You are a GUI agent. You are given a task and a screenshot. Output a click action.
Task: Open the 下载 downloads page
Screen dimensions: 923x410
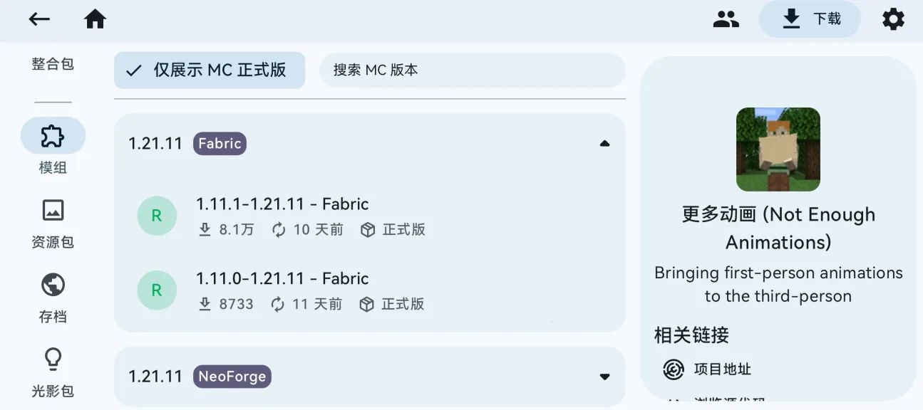coord(810,19)
